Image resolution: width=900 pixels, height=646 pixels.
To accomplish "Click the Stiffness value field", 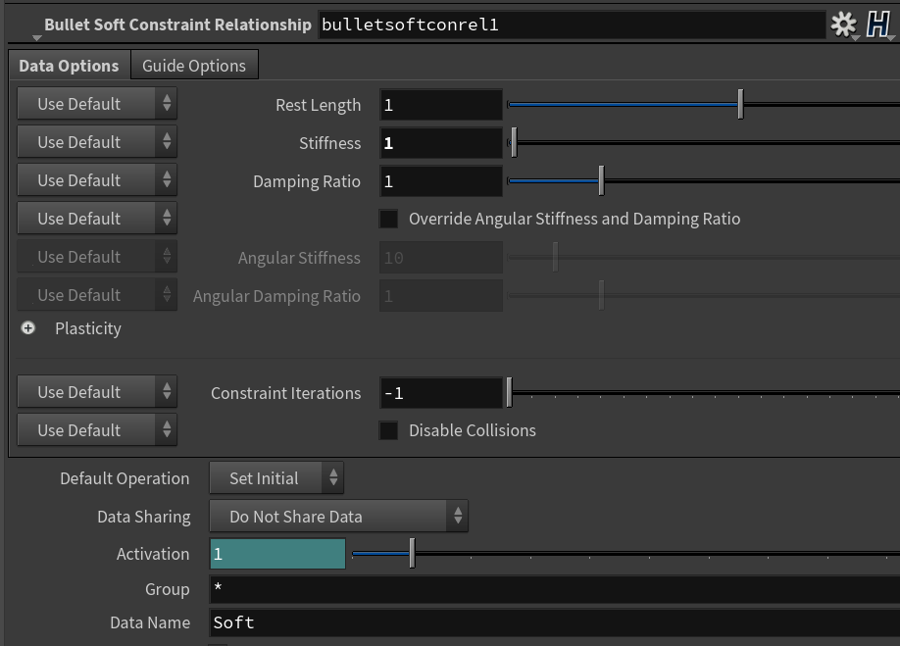I will click(441, 143).
